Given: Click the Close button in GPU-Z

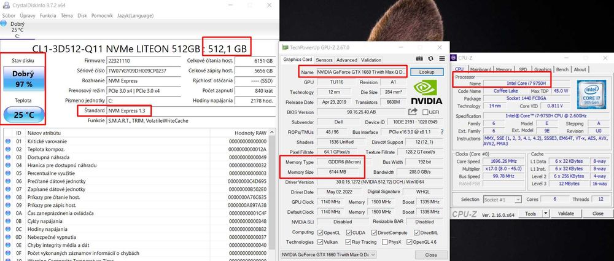Looking at the screenshot, I should (x=431, y=255).
